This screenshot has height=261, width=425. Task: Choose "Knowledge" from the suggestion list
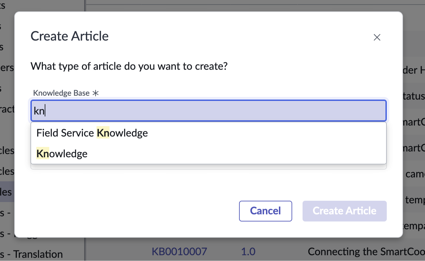tap(62, 153)
